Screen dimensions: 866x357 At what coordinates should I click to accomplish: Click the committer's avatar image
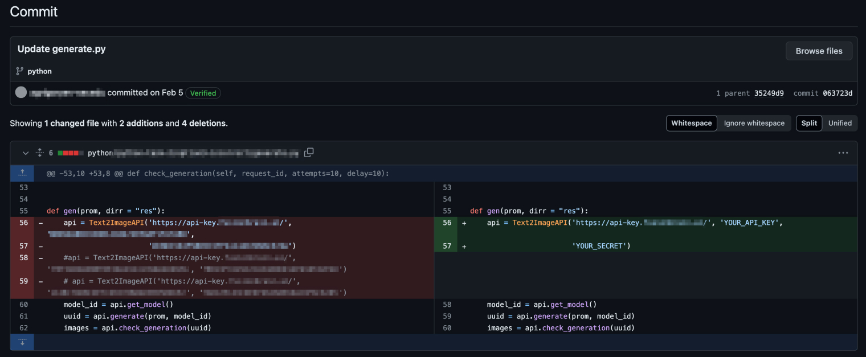[x=21, y=92]
